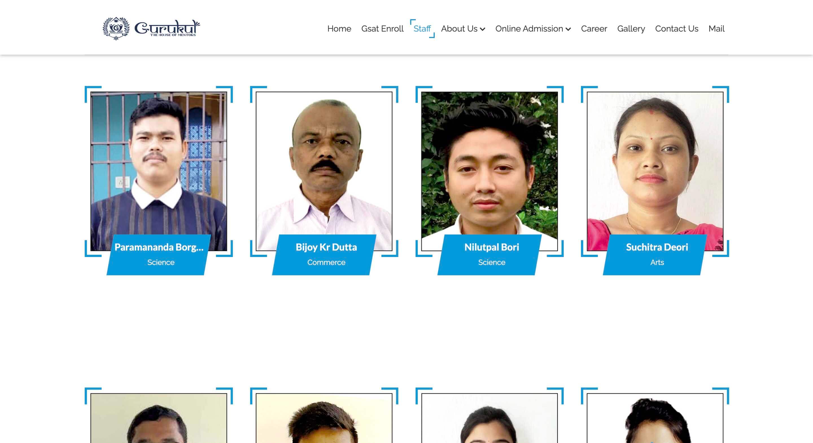
Task: Navigate to Contact Us
Action: click(677, 29)
